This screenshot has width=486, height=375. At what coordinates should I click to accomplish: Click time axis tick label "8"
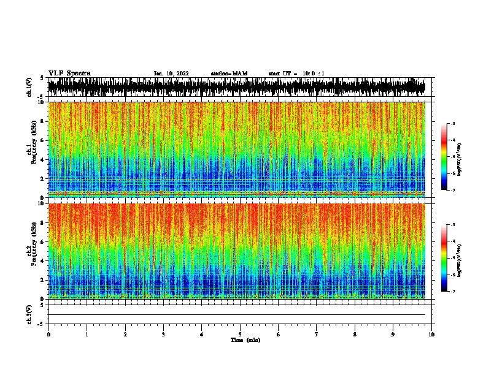pyautogui.click(x=355, y=334)
